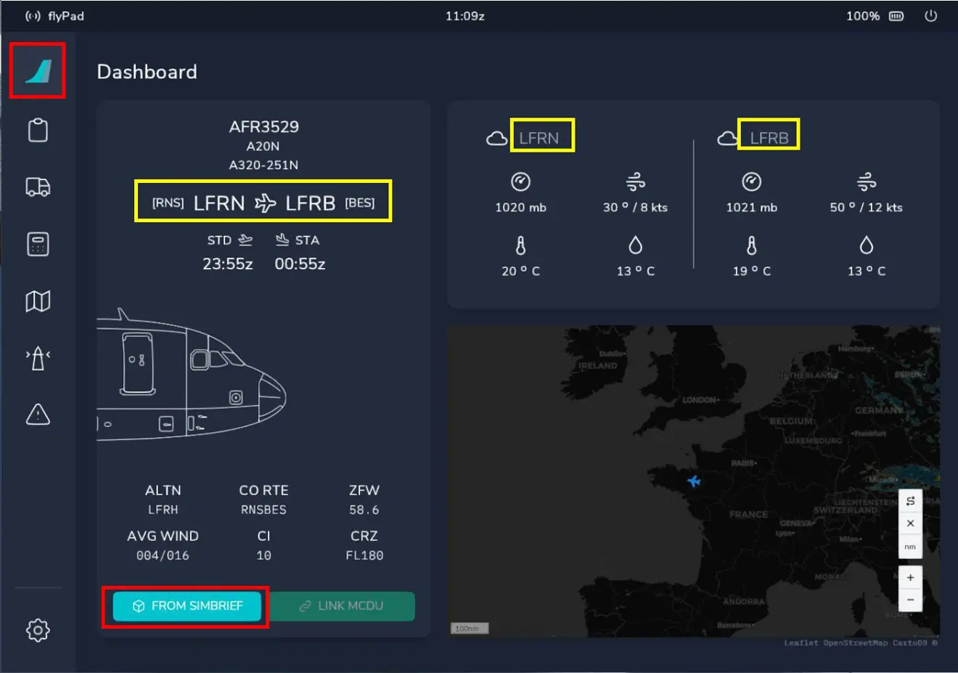Click the departure plane icon by STD
This screenshot has width=958, height=673.
(245, 240)
